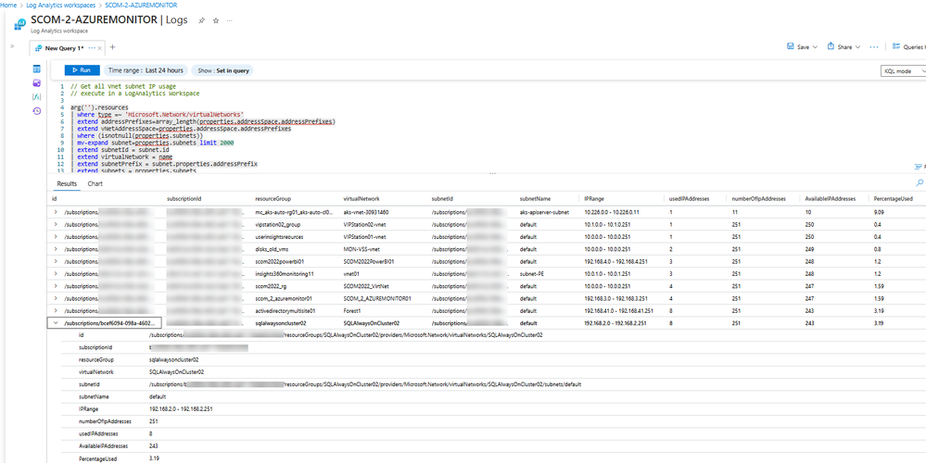Open the New Query 1 tab options ellipsis
The height and width of the screenshot is (463, 926).
click(x=91, y=48)
